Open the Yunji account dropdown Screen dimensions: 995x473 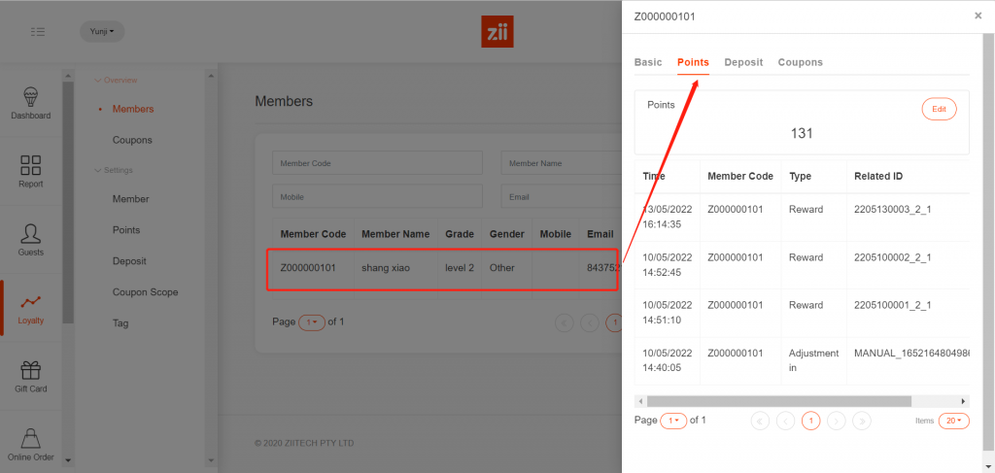pos(102,32)
